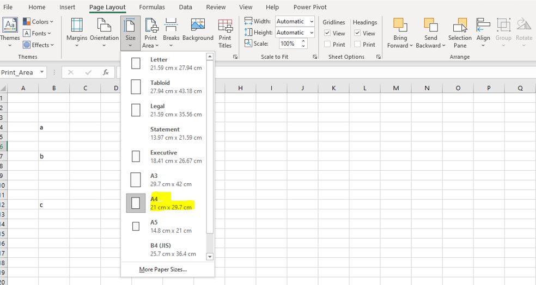Open theme Colors options
Viewport: 536px width, 285px height.
coord(38,22)
